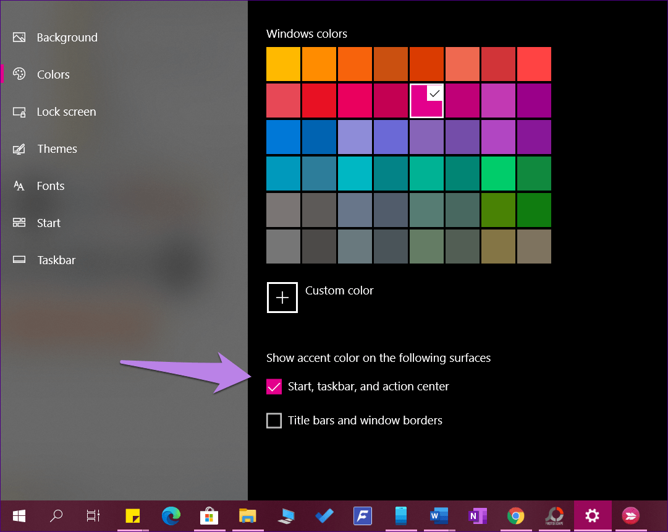Open Google Chrome from the taskbar
Image resolution: width=668 pixels, height=532 pixels.
(x=515, y=515)
